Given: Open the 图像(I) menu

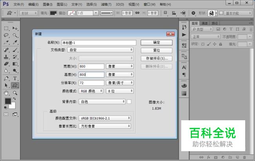Looking at the screenshot, I should (x=47, y=4).
